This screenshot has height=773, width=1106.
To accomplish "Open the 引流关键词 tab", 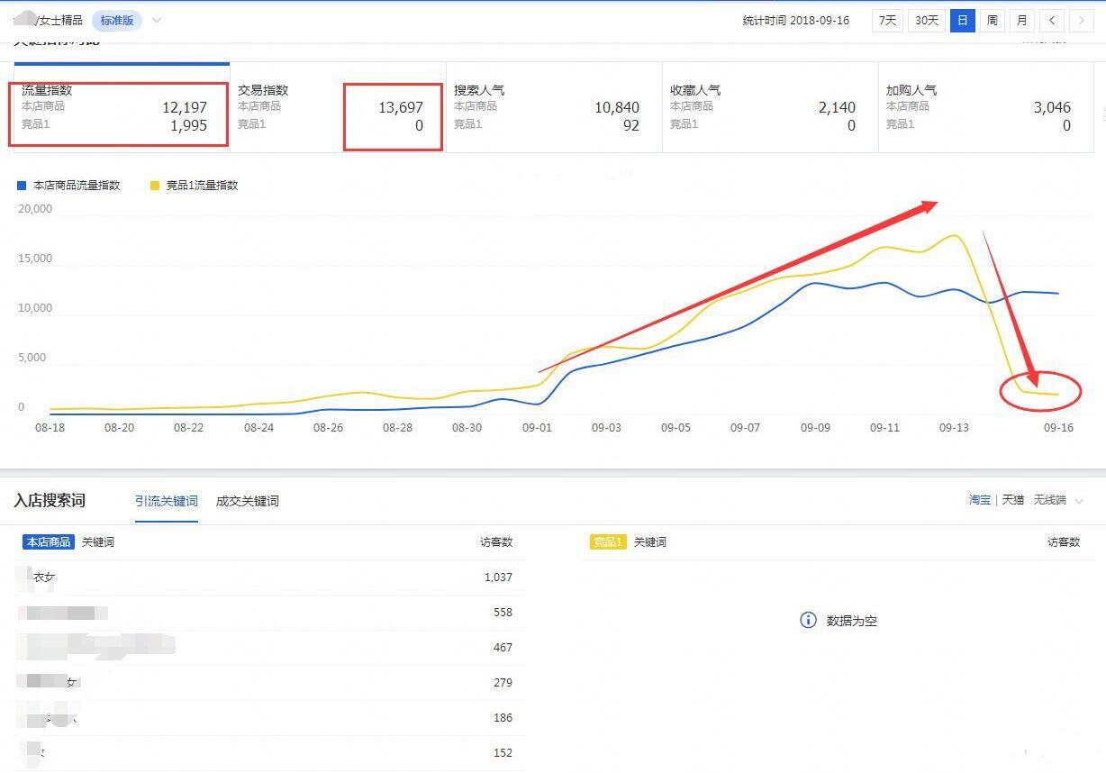I will pos(167,501).
